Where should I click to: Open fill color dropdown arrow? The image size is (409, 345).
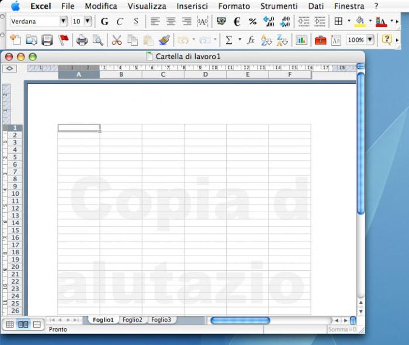coord(370,21)
